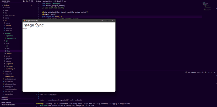Open Cargo.toml from the file tree
The width and height of the screenshot is (217, 107).
tap(9, 66)
